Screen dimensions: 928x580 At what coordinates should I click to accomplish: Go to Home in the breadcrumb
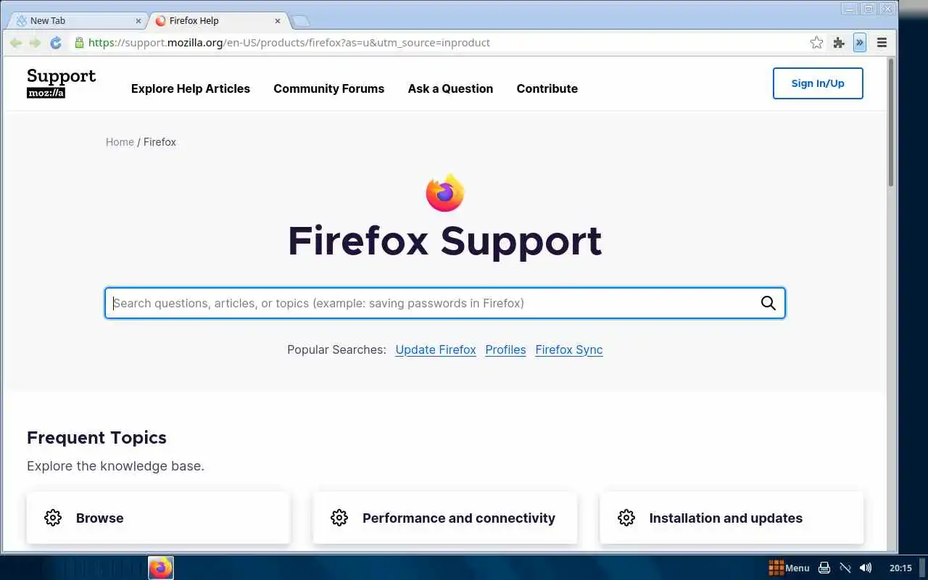[120, 142]
